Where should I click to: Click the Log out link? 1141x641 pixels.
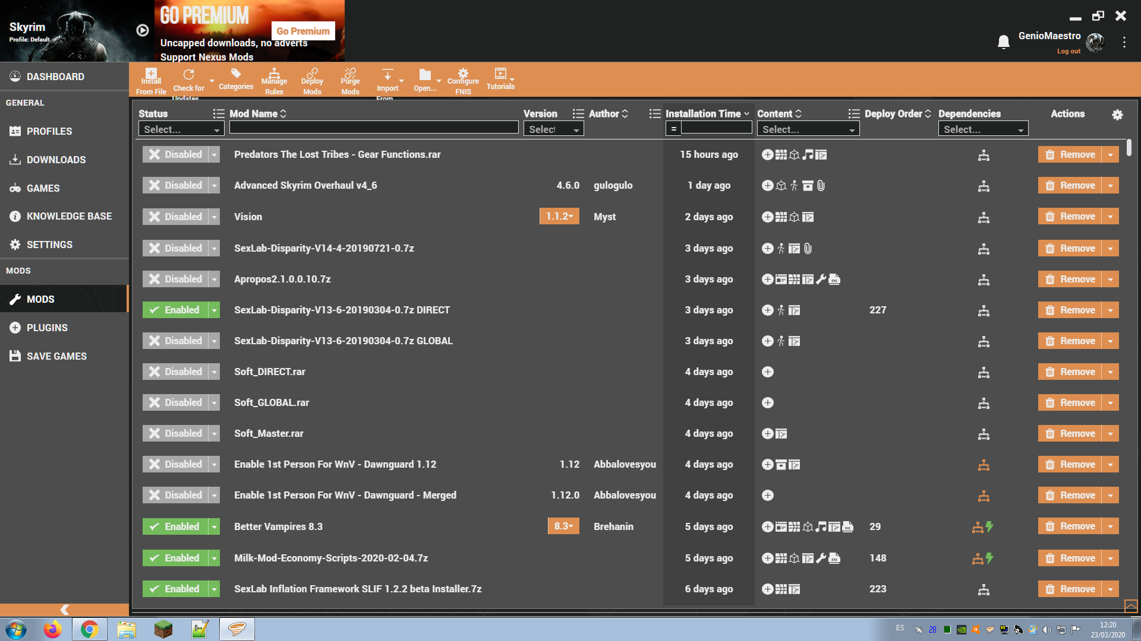1068,52
